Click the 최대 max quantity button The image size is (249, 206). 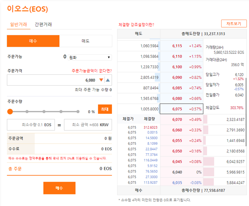(105, 109)
